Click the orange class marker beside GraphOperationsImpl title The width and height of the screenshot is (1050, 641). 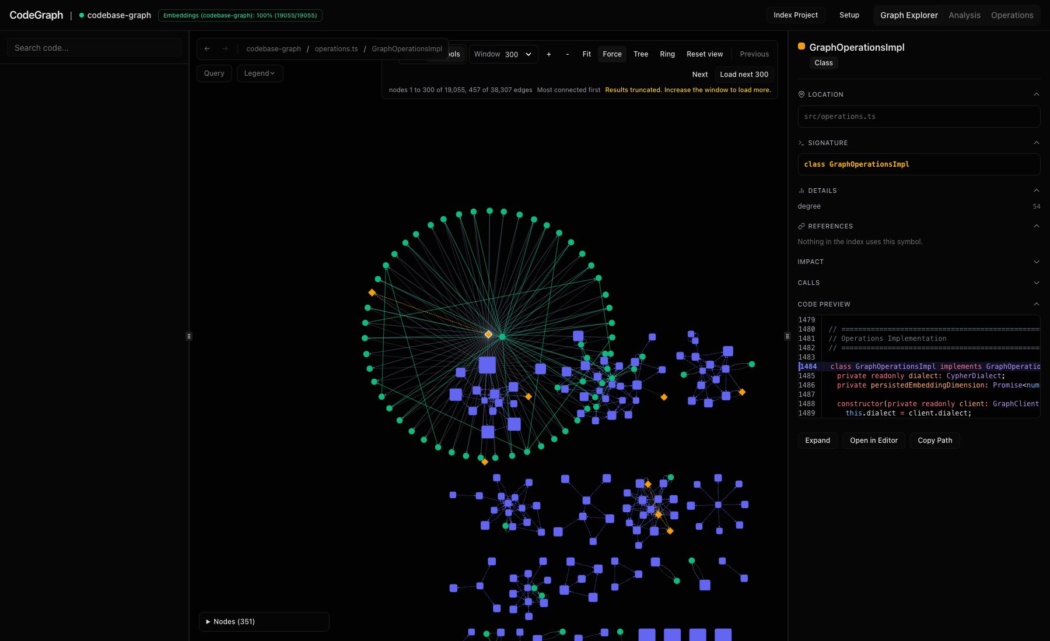coord(801,47)
